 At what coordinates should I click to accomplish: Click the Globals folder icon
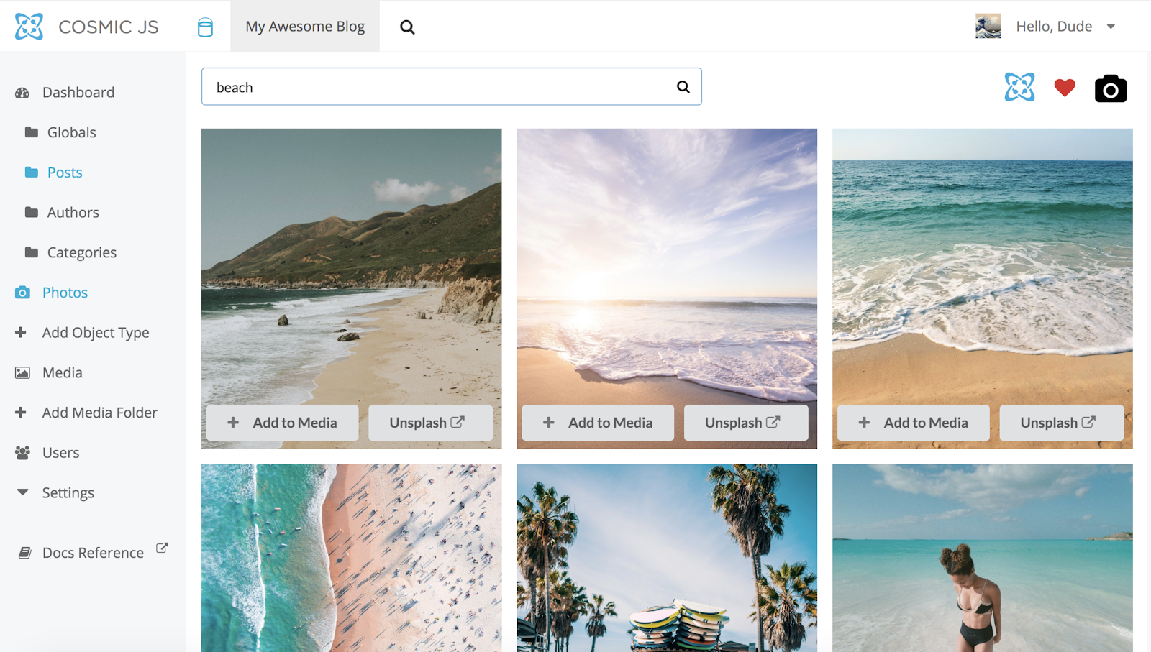(x=31, y=132)
